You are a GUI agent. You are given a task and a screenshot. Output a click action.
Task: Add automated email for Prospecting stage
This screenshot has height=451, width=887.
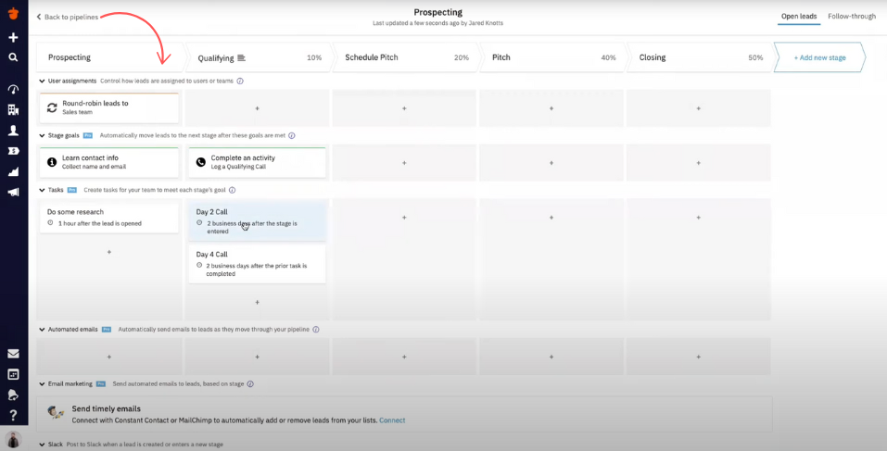[x=109, y=357]
